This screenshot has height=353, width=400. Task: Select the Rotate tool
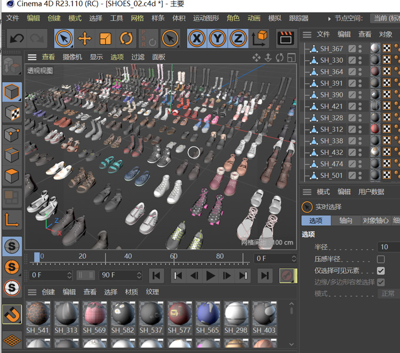click(x=126, y=38)
